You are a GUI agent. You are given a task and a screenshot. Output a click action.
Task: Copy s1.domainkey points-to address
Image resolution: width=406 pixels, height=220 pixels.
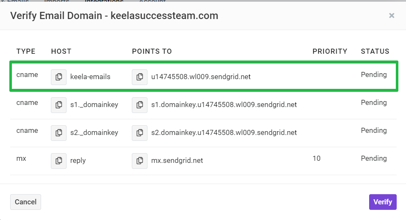pos(139,105)
